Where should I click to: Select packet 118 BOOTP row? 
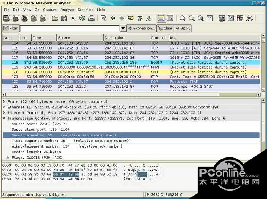pos(131,62)
